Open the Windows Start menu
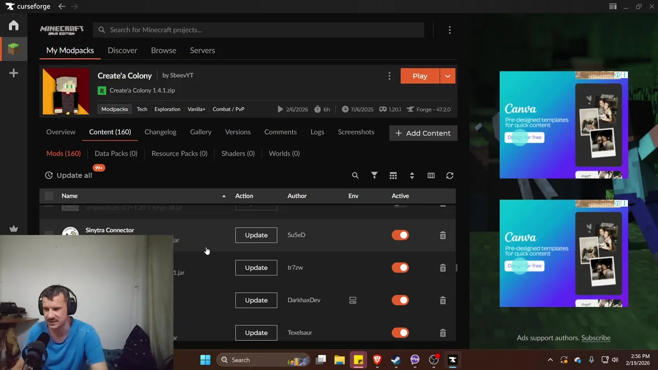658x370 pixels. click(x=205, y=360)
